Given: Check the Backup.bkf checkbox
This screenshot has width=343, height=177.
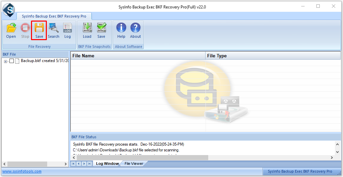Looking at the screenshot, I should pos(11,61).
